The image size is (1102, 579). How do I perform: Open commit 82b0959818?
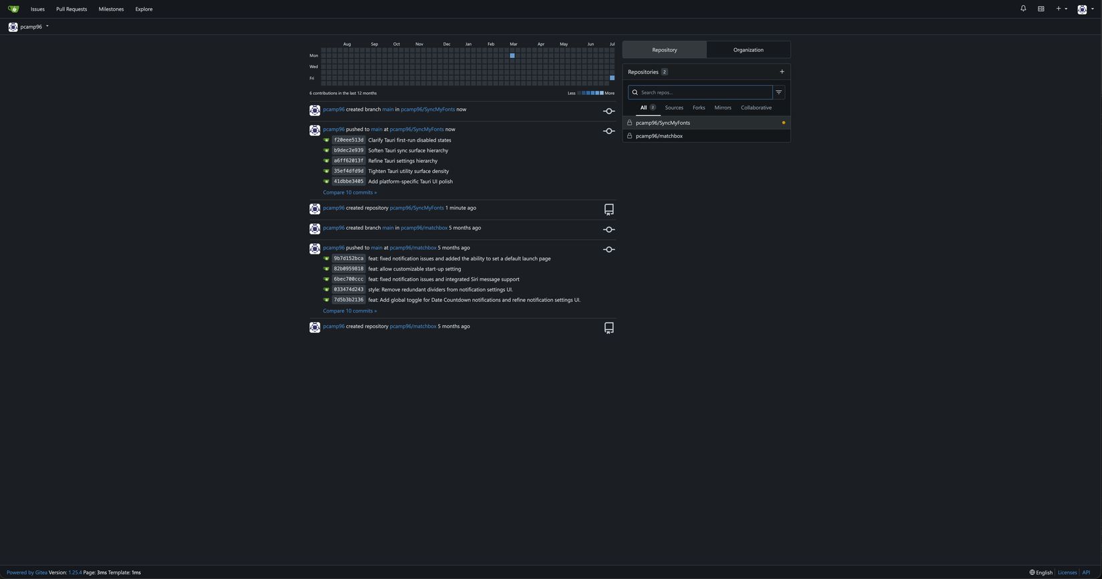point(349,269)
